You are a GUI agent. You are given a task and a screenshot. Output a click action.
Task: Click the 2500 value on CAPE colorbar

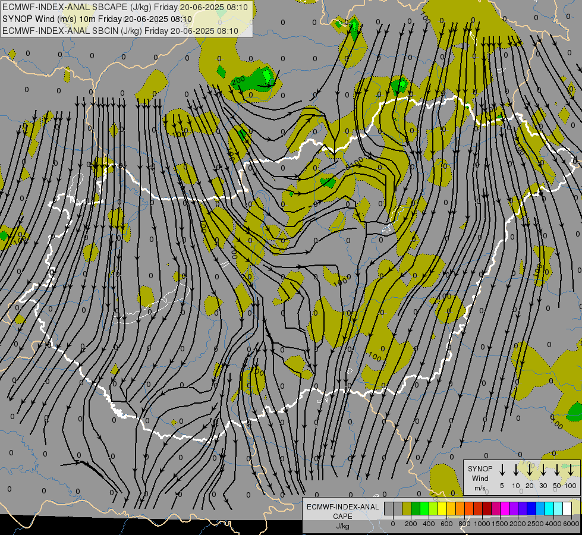point(536,524)
